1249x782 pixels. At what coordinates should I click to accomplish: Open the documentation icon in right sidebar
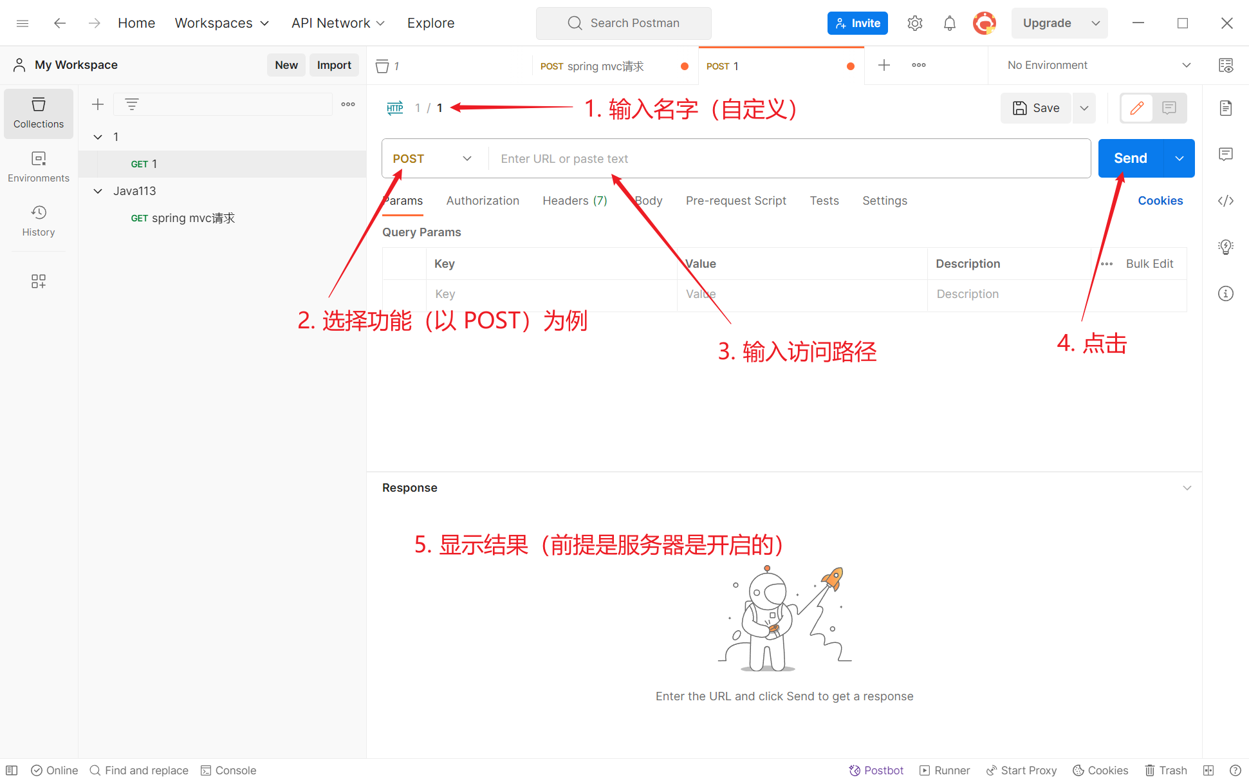click(1225, 107)
